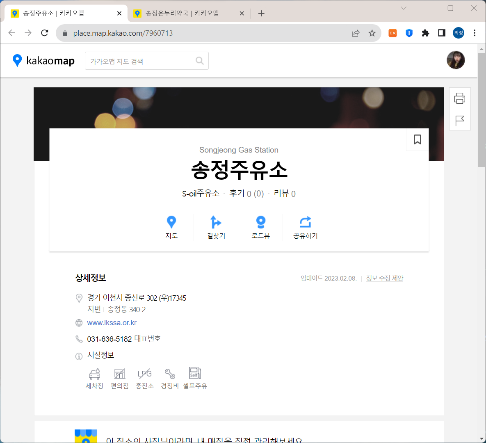Screen dimensions: 486x443
Task: Open the 길찾기 directions icon
Action: pos(216,227)
